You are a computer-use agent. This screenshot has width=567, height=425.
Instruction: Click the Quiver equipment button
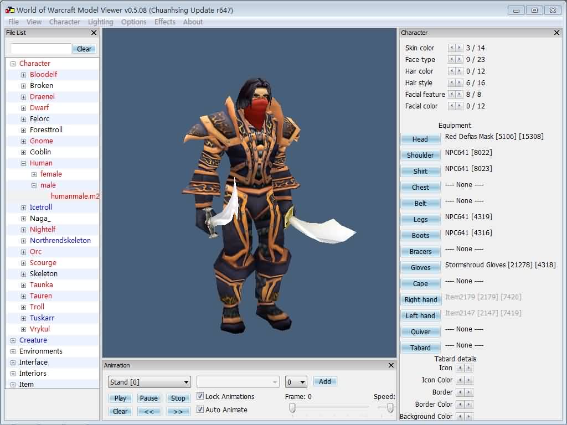click(x=420, y=332)
